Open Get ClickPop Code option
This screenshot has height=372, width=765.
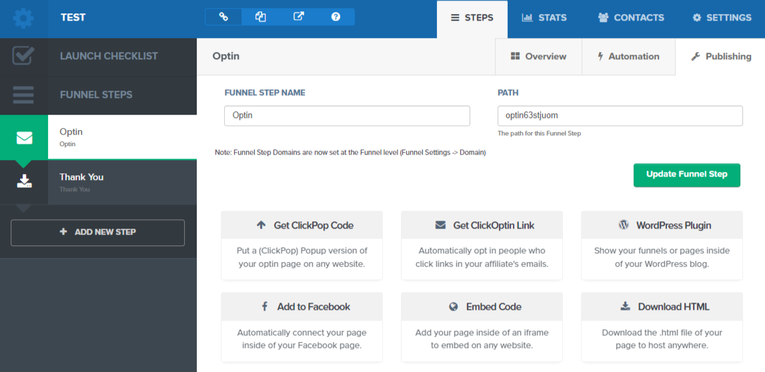click(301, 245)
